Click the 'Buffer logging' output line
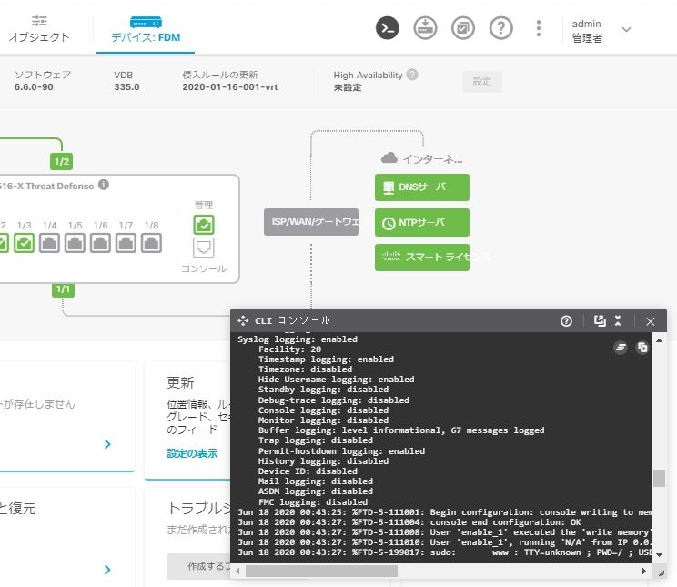The height and width of the screenshot is (587, 677). (x=401, y=430)
